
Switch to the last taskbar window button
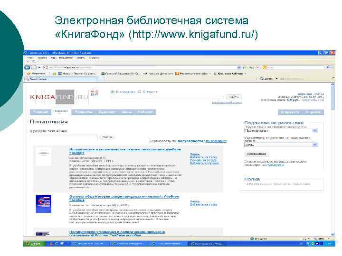pyautogui.click(x=207, y=244)
